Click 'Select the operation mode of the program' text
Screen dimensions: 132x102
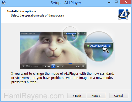38,15
